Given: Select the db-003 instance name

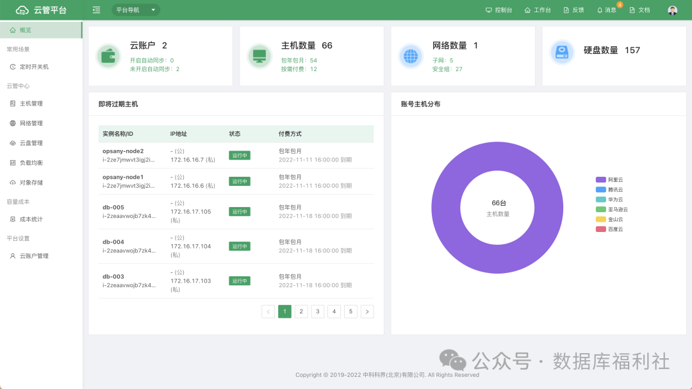Looking at the screenshot, I should (x=113, y=276).
